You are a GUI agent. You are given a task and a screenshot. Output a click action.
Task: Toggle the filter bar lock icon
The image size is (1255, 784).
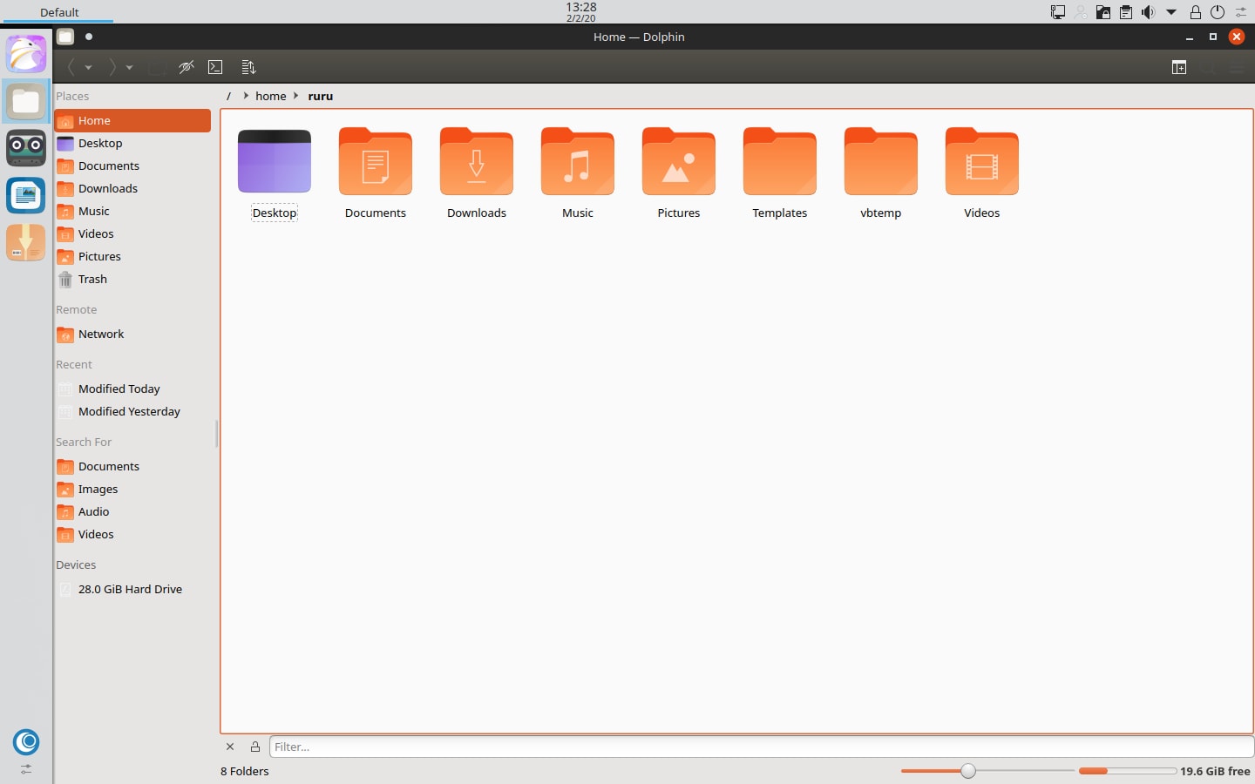255,747
